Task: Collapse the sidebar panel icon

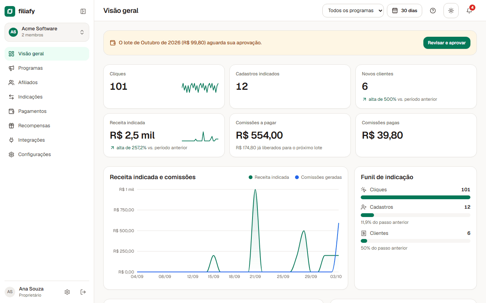Action: tap(83, 11)
